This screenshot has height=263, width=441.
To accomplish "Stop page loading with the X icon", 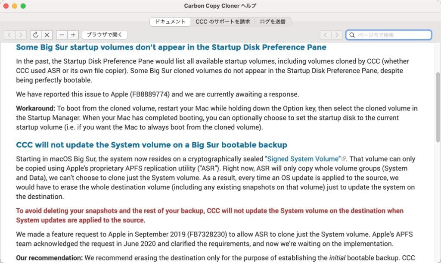I will point(47,35).
